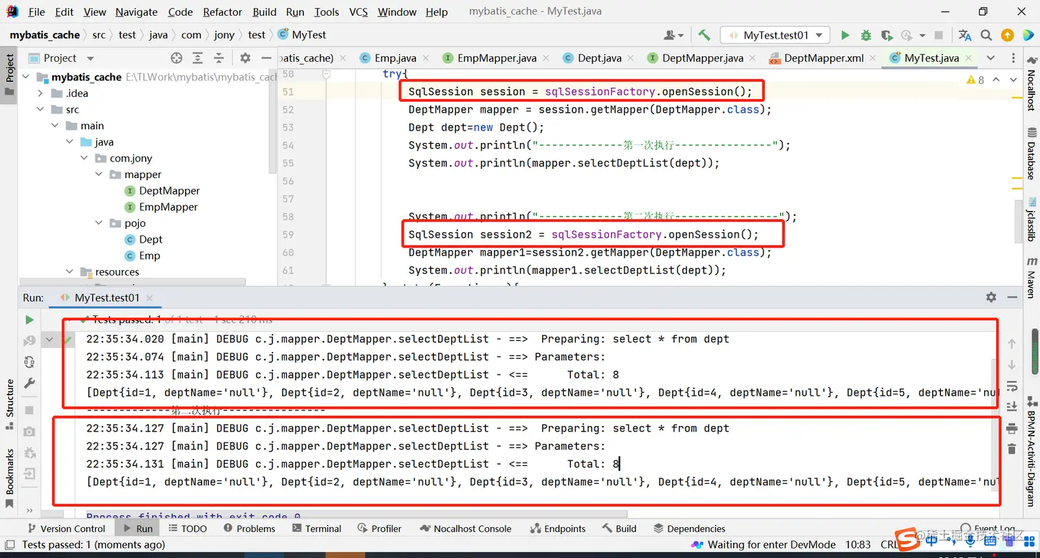The width and height of the screenshot is (1040, 558).
Task: Show the hidden editor tabs dropdown chevron
Action: point(990,58)
